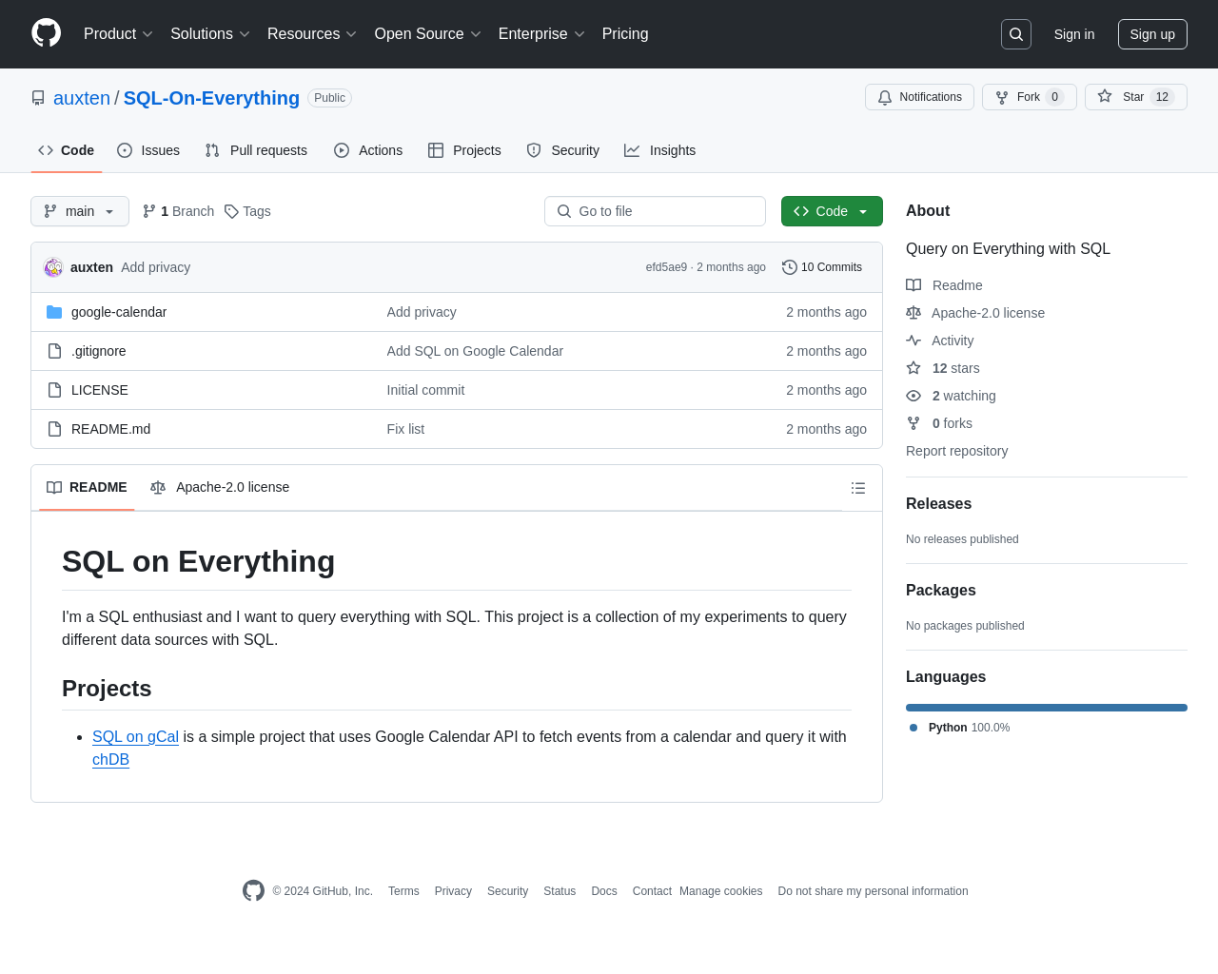The image size is (1218, 974).
Task: Click the Python language bar
Action: coord(1047,708)
